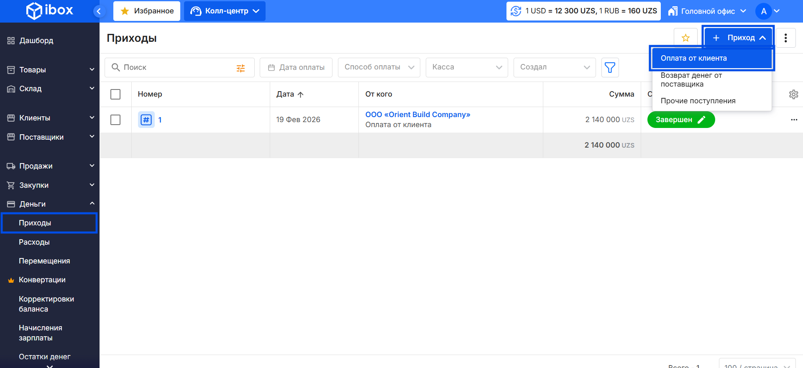Click the green Завершен status button
Image resolution: width=803 pixels, height=368 pixels.
click(x=680, y=120)
